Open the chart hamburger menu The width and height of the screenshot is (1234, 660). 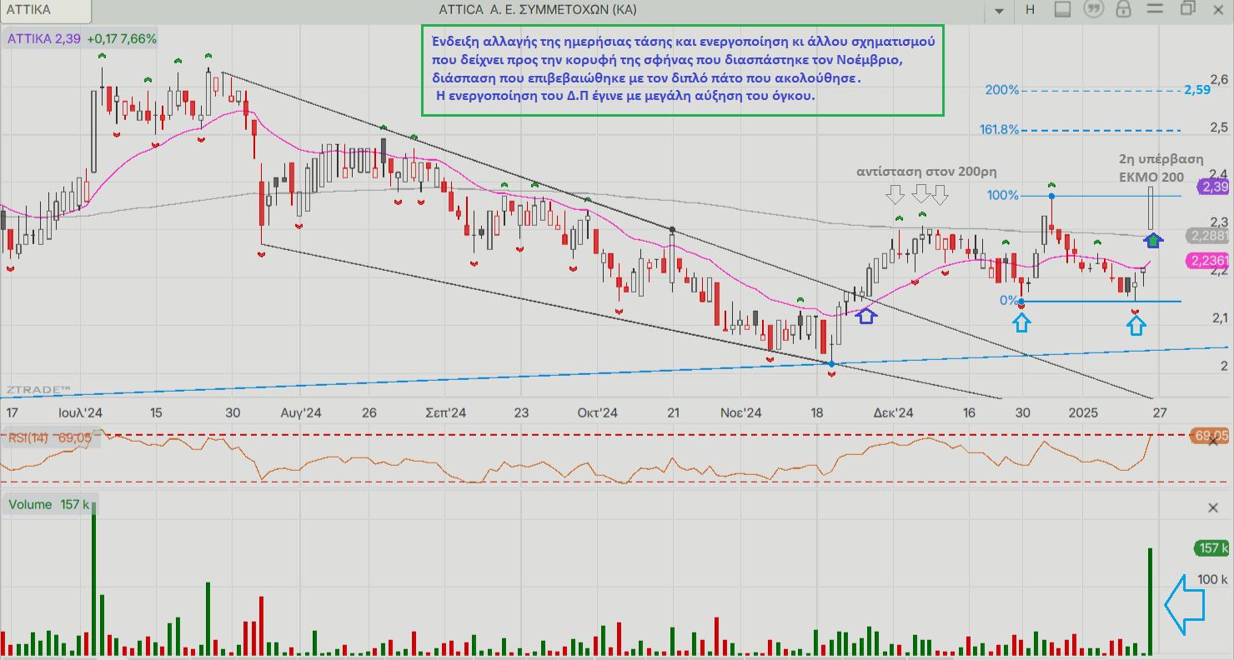[x=1155, y=9]
